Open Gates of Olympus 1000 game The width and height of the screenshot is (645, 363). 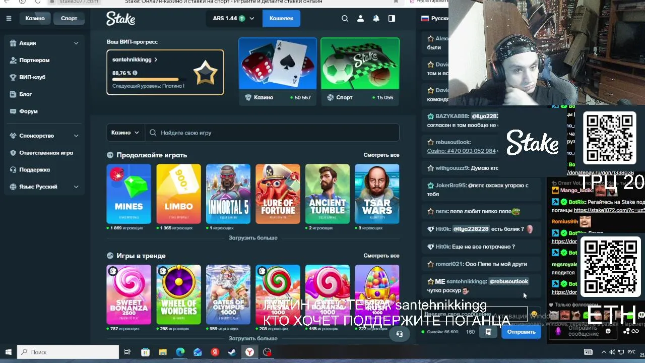pyautogui.click(x=228, y=294)
